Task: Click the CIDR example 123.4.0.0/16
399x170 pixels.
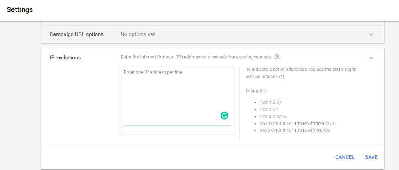Action: pyautogui.click(x=273, y=116)
